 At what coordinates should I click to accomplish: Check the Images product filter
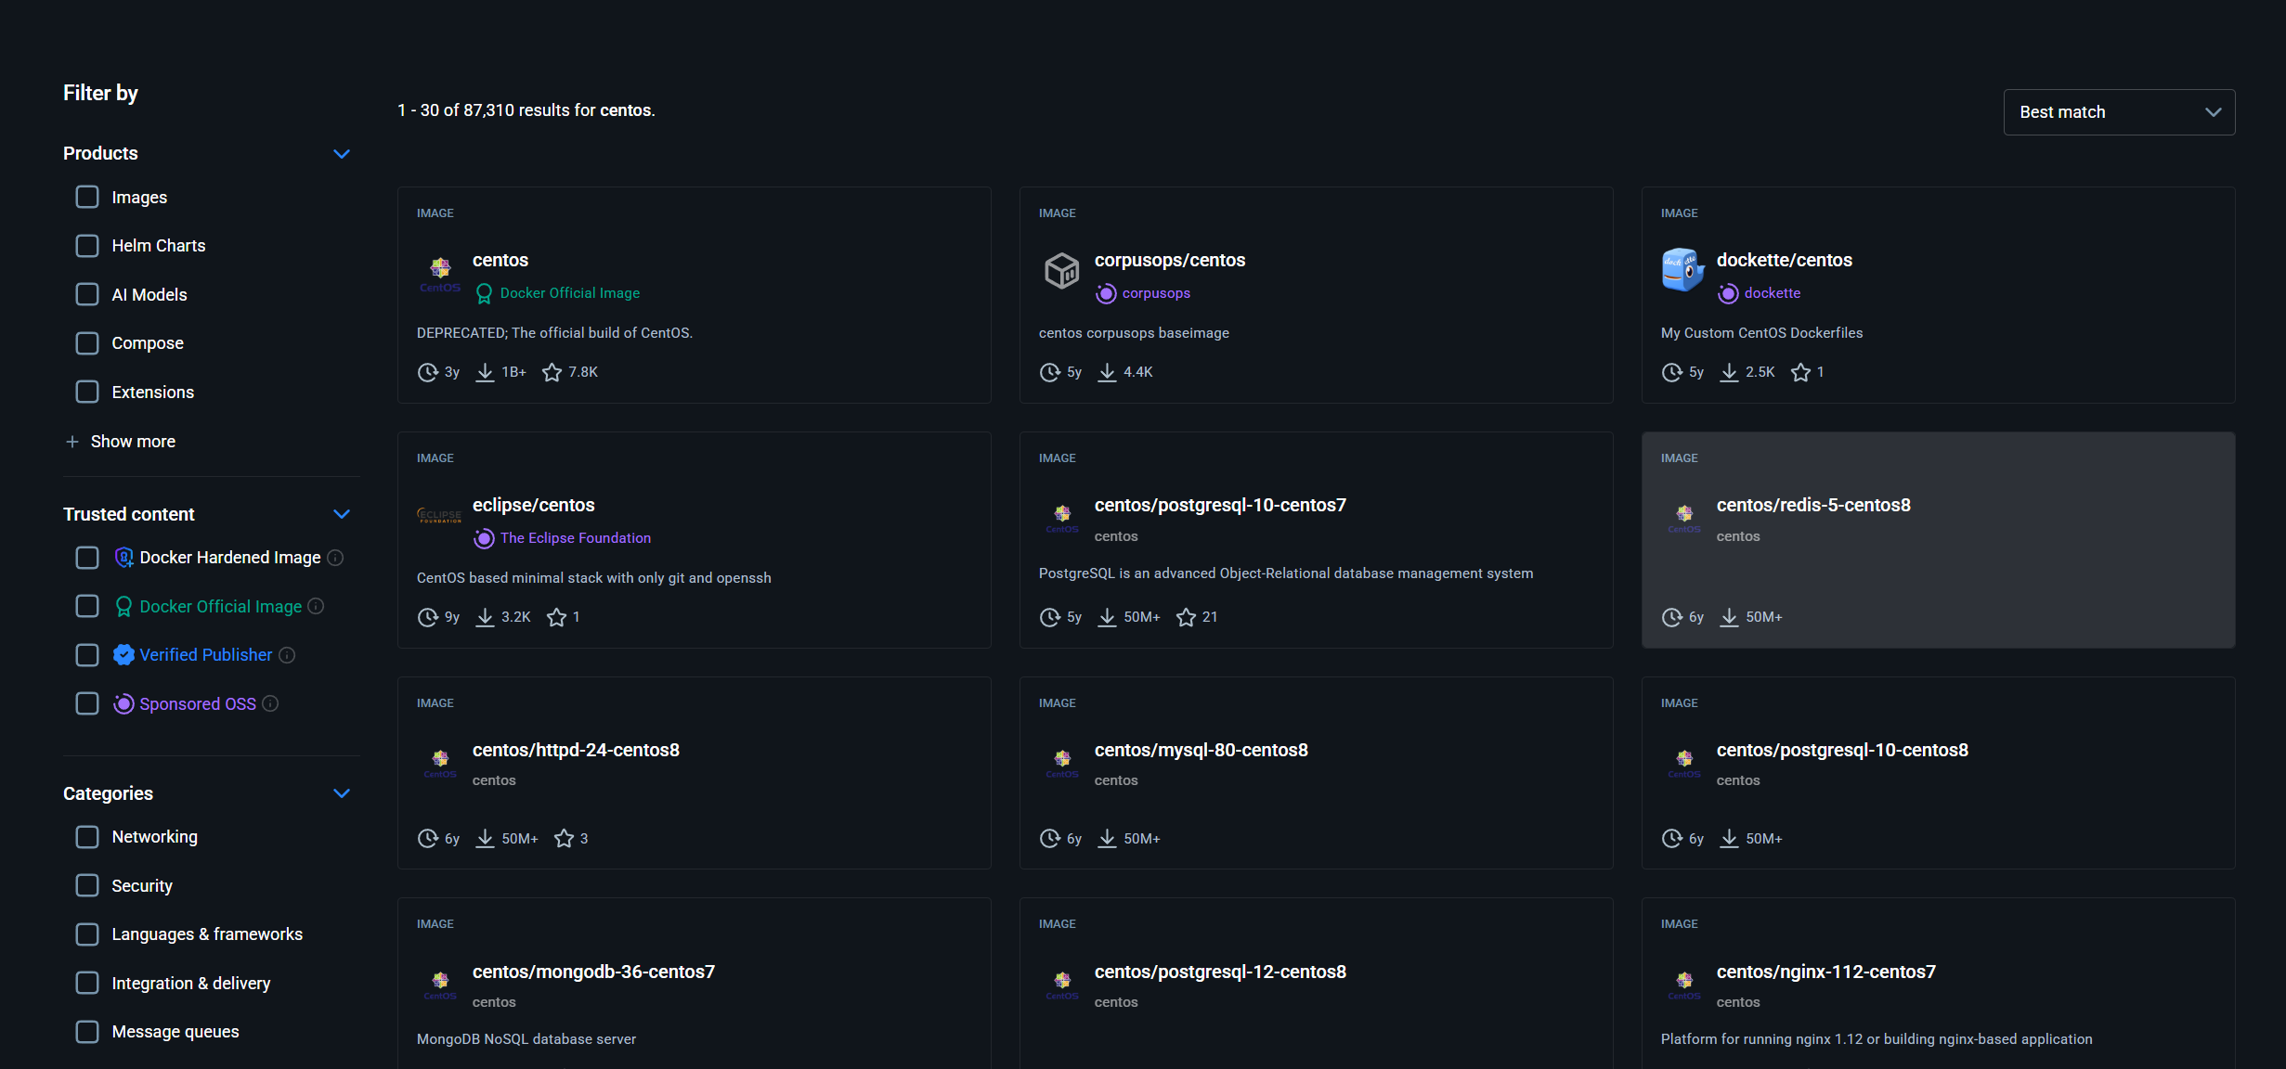tap(87, 197)
